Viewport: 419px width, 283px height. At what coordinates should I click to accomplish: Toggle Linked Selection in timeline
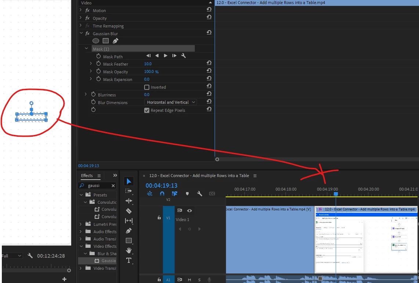175,194
